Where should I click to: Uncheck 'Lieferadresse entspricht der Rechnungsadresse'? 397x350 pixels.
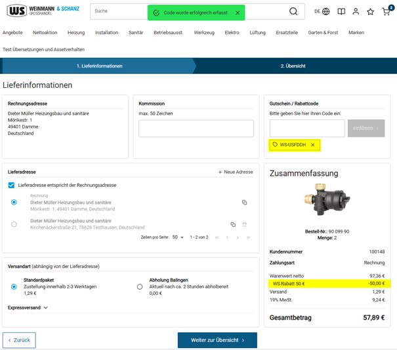pos(12,185)
